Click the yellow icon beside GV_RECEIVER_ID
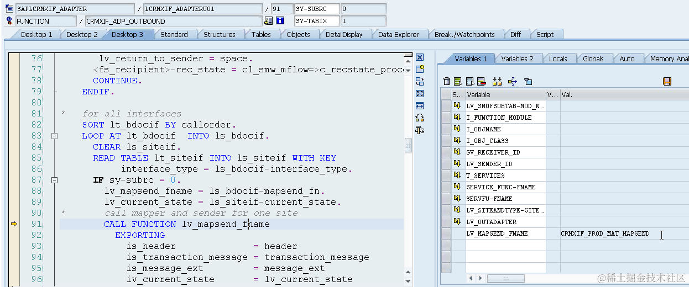Screen dimensions: 689x287 [x=457, y=152]
